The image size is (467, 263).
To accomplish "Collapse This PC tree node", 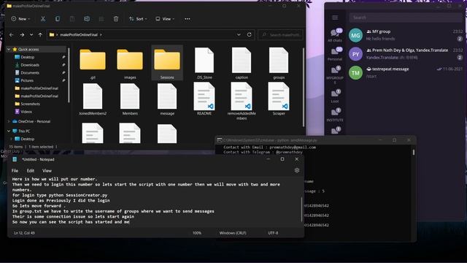I will coord(9,131).
